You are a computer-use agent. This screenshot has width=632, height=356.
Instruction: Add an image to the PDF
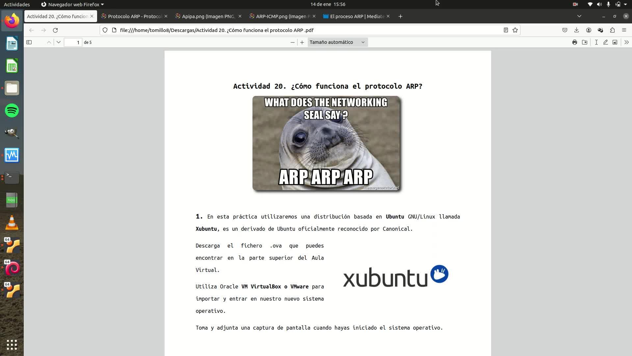coord(615,42)
